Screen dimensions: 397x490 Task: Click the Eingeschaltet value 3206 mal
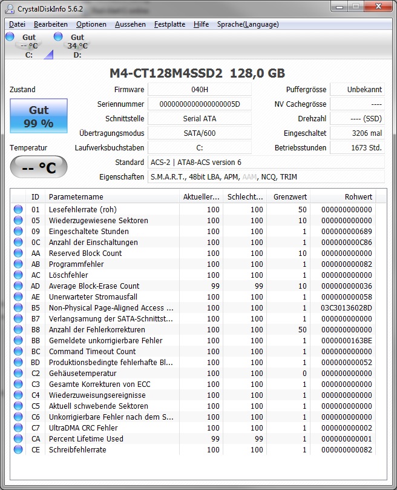[x=357, y=133]
